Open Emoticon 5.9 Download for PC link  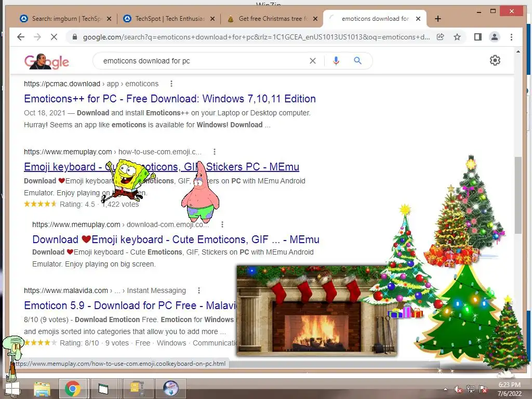pos(130,305)
